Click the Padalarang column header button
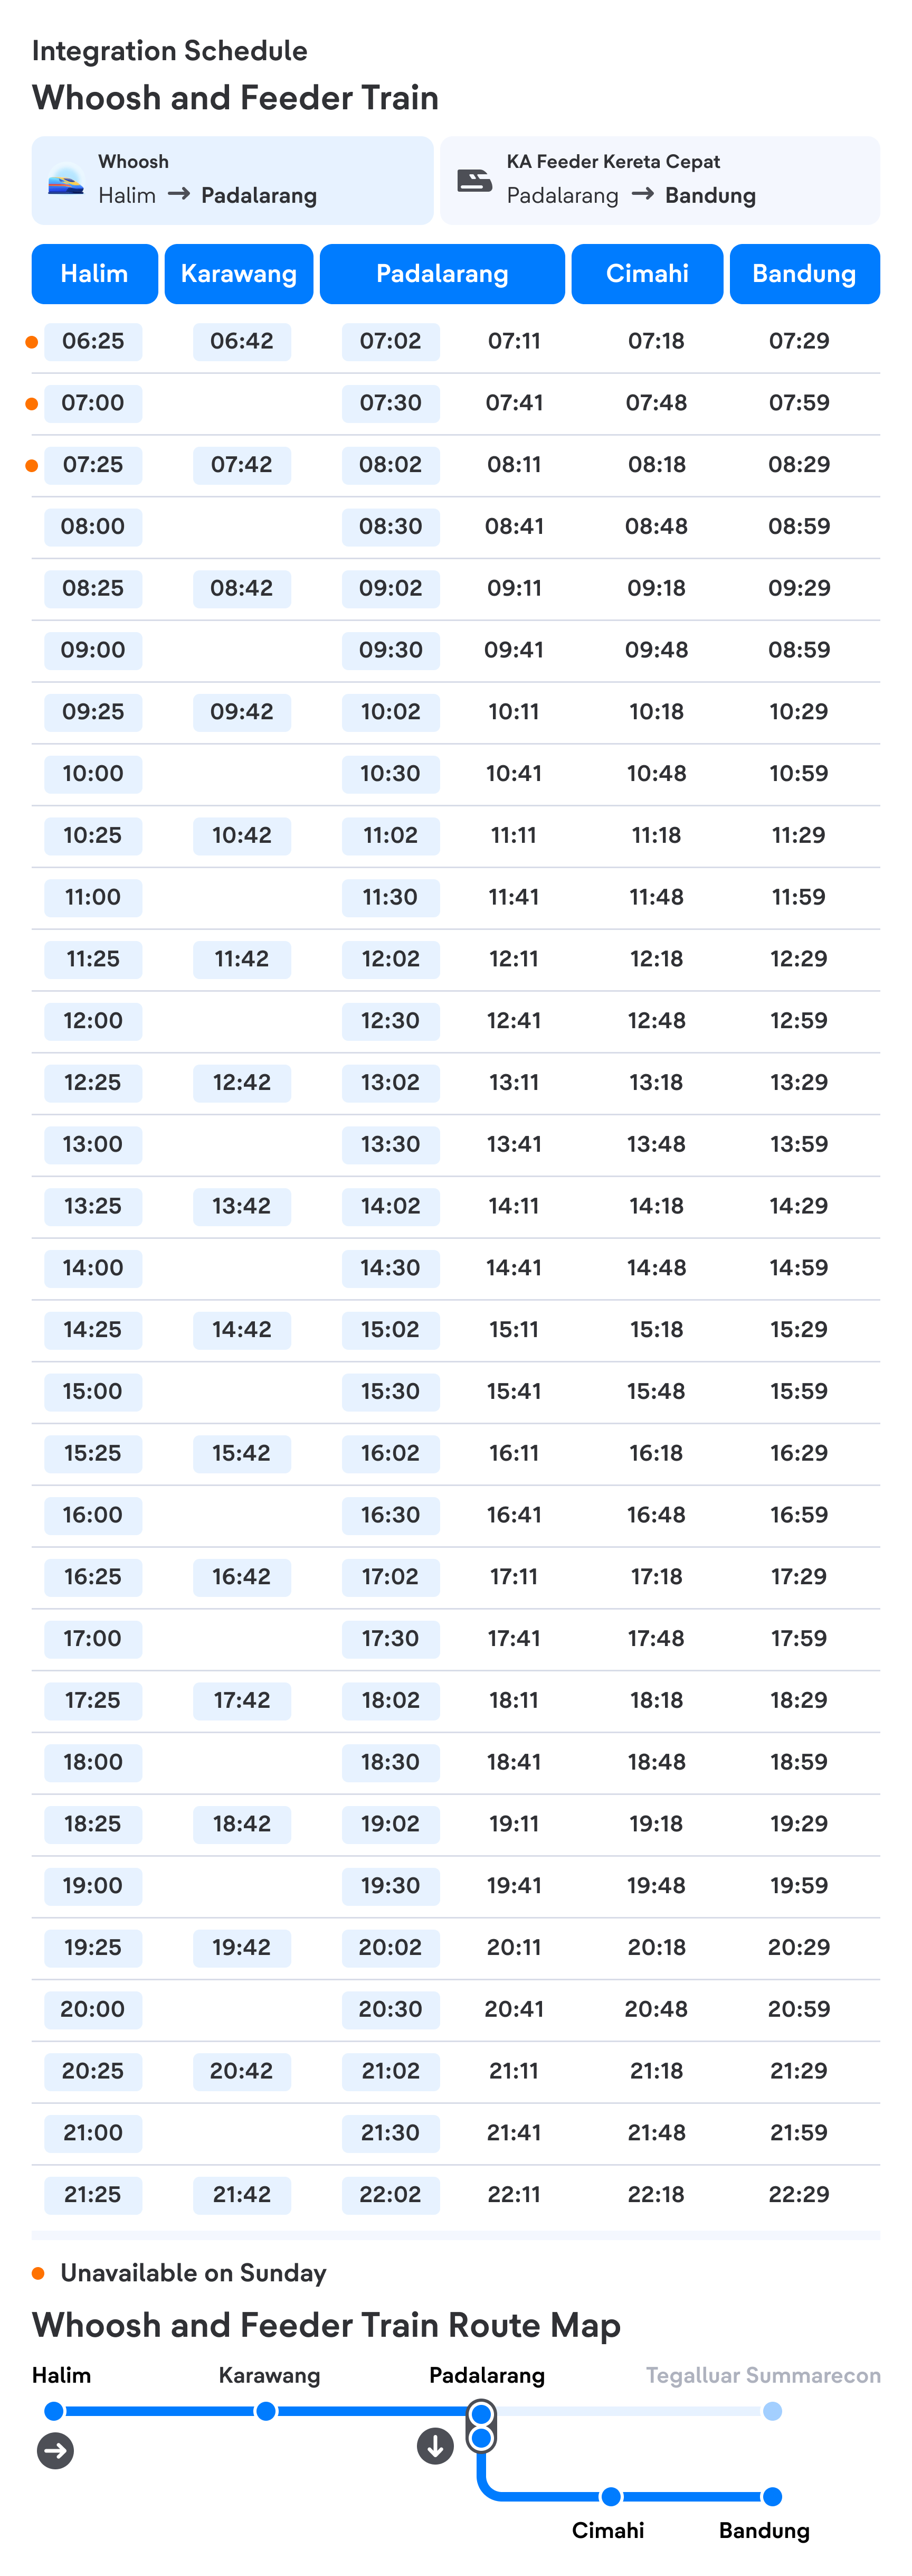912x2576 pixels. (442, 274)
